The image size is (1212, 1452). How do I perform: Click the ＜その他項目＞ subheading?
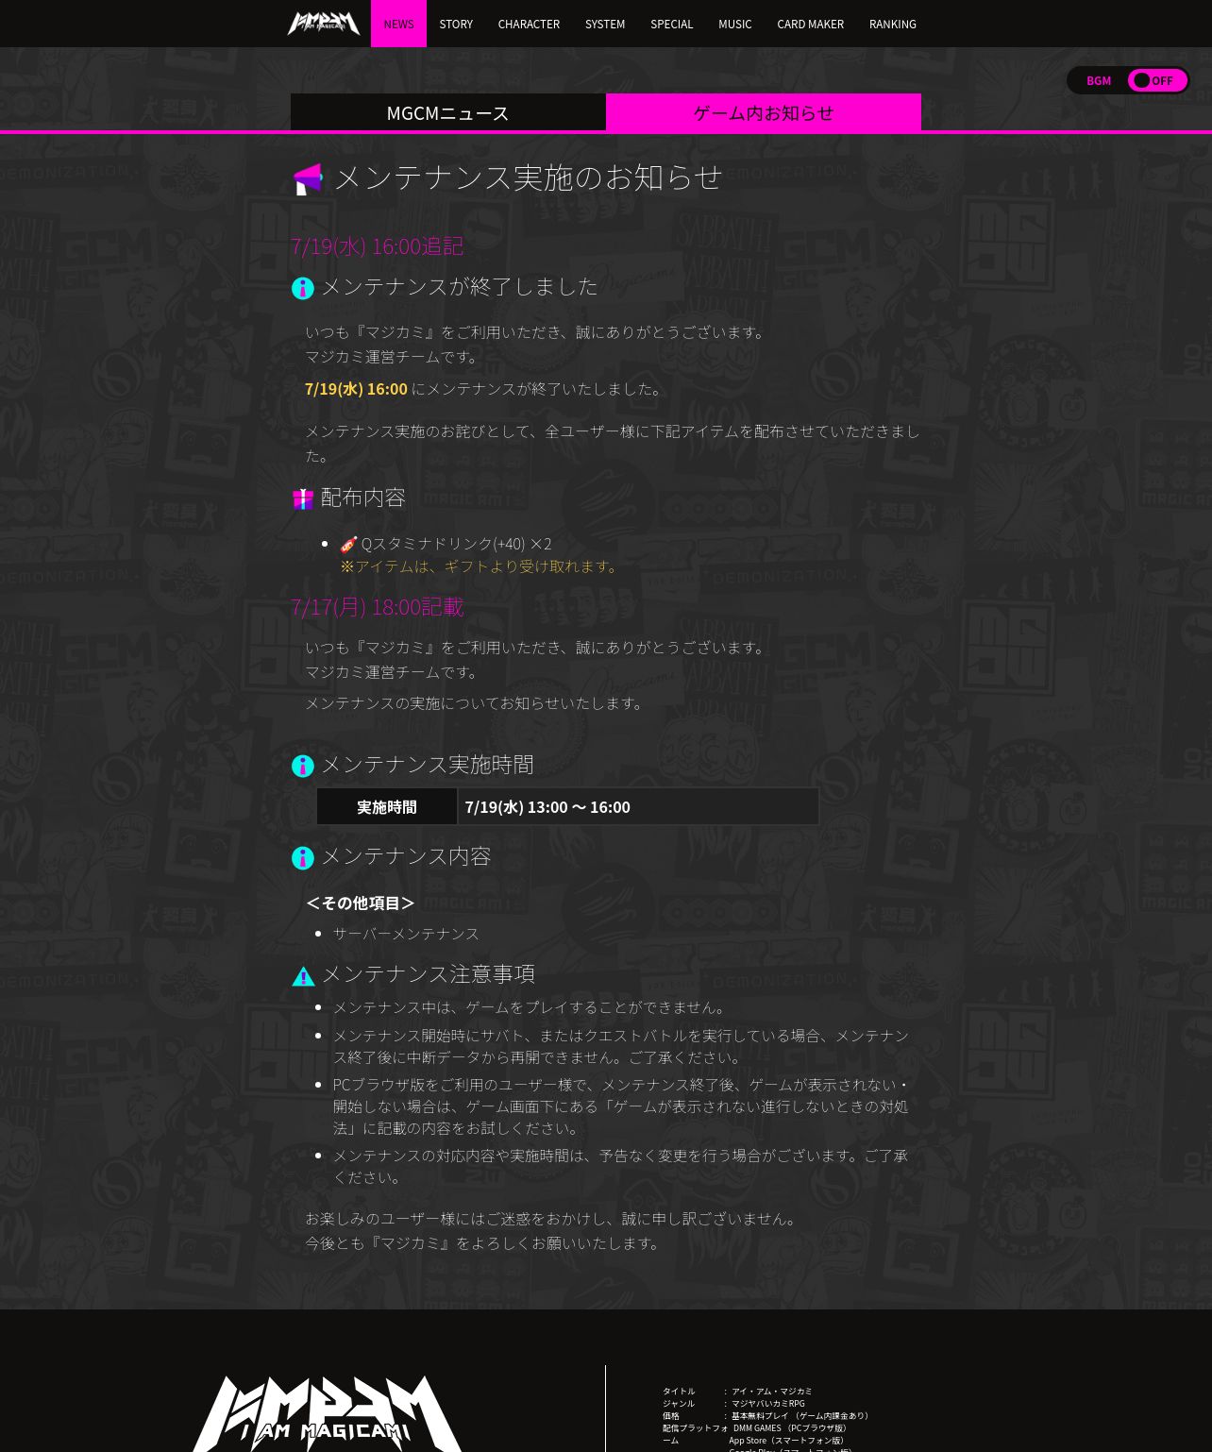coord(360,903)
